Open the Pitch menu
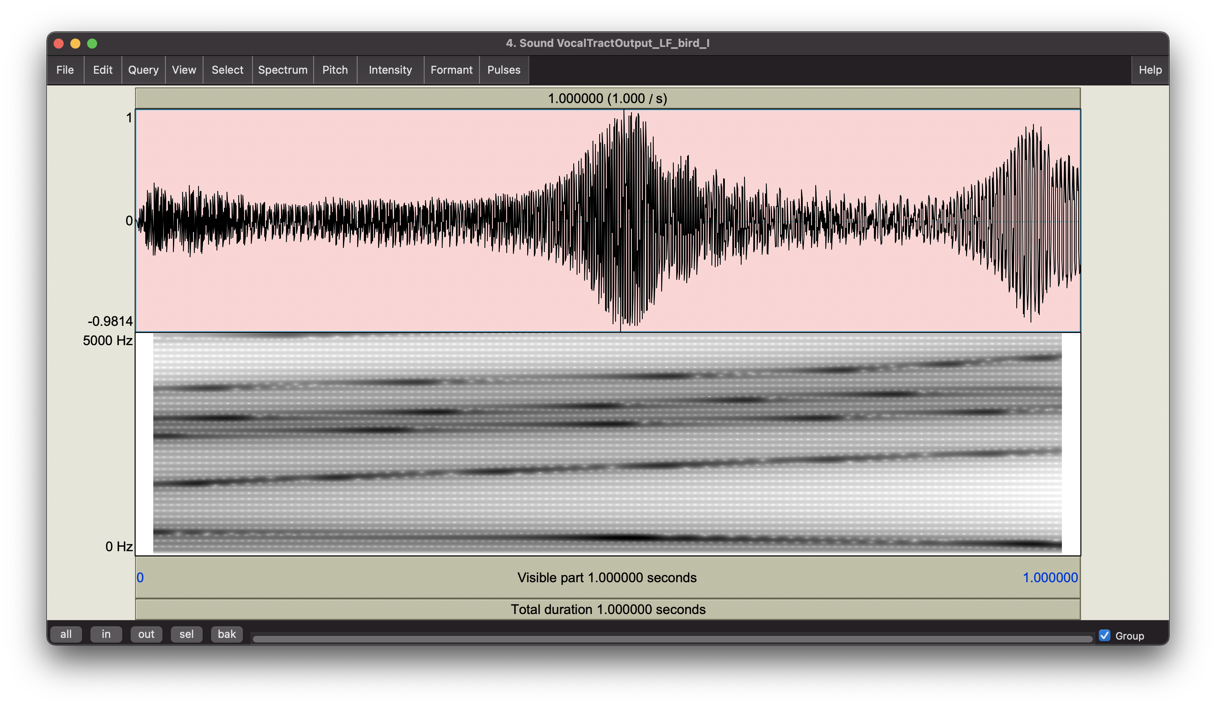This screenshot has height=707, width=1216. tap(335, 70)
